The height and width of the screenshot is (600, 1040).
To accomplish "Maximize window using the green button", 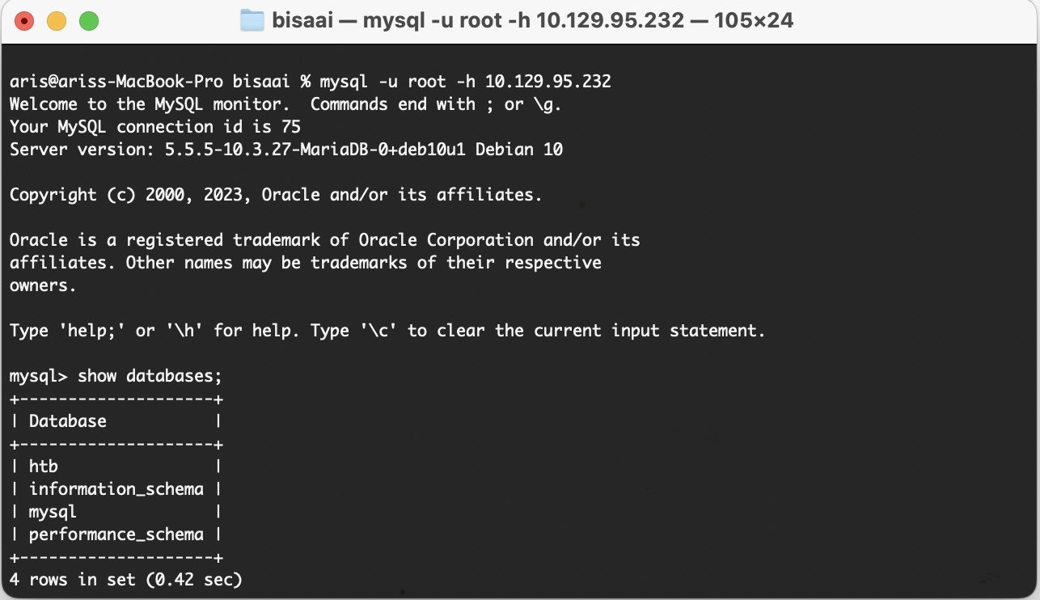I will [88, 21].
